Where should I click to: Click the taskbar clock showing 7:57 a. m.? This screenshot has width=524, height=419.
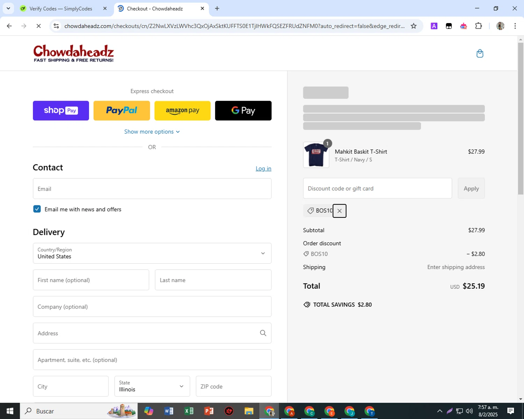(488, 411)
